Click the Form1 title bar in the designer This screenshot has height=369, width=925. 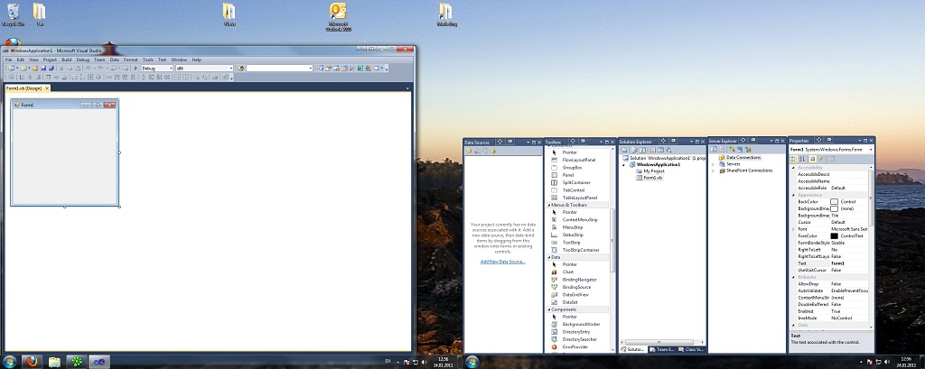click(x=65, y=105)
